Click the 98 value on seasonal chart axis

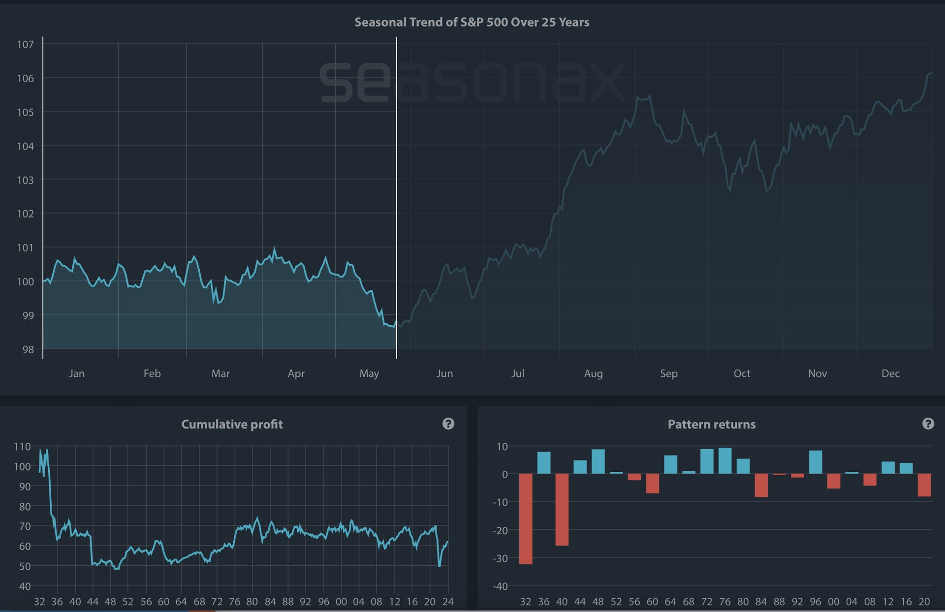pos(28,349)
